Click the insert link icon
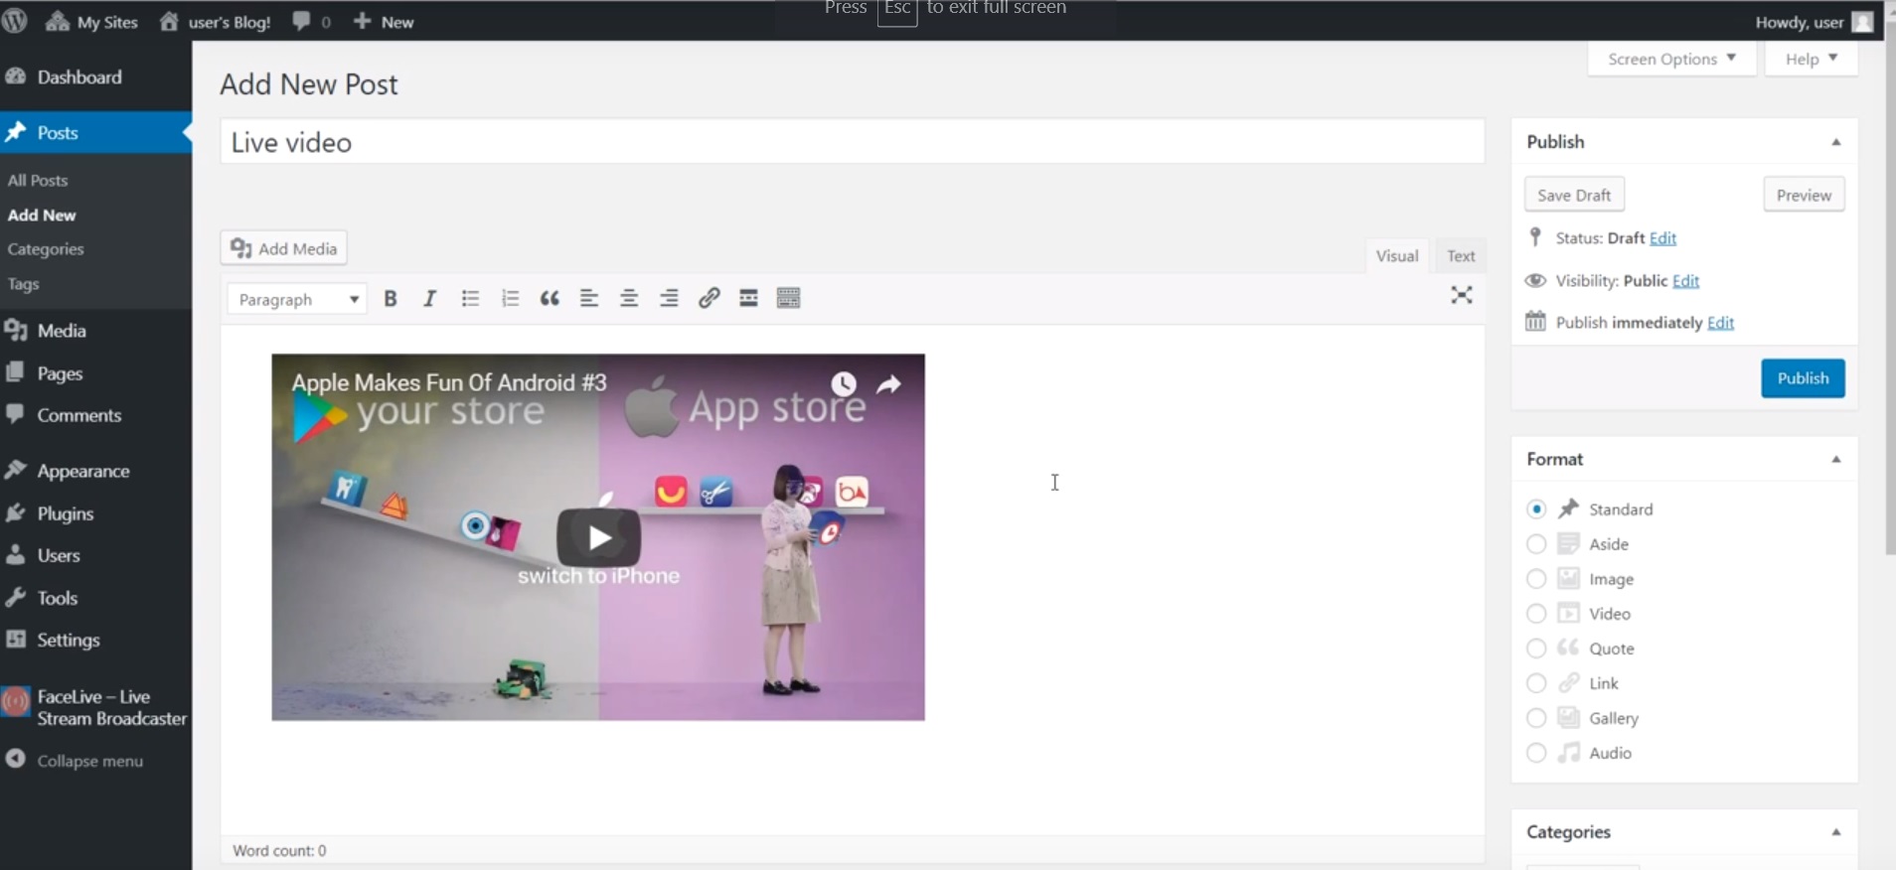Screen dimensions: 1896x870 click(x=709, y=298)
